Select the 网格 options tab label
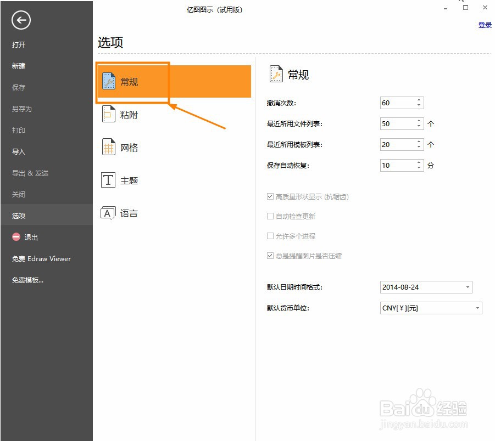Image resolution: width=495 pixels, height=441 pixels. click(129, 148)
